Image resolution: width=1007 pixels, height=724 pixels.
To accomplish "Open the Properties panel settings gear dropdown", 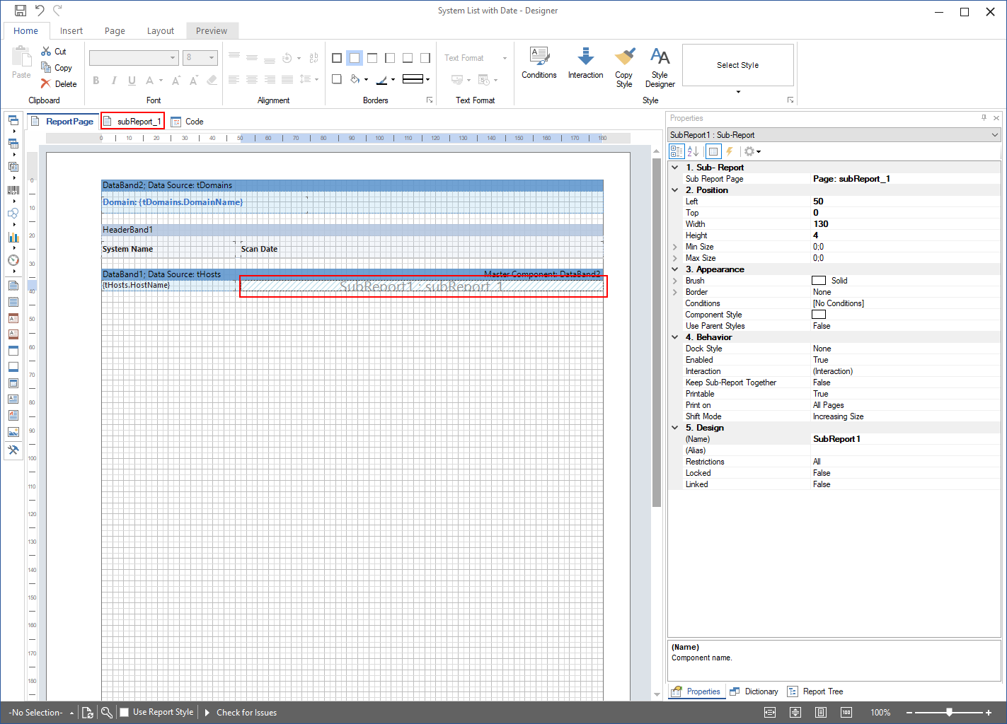I will tap(750, 151).
